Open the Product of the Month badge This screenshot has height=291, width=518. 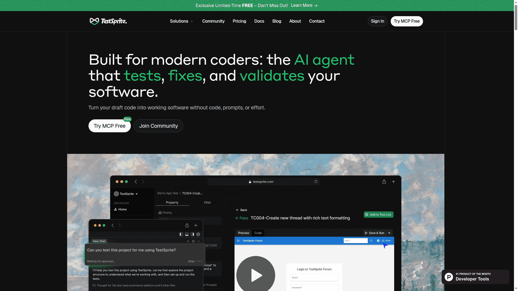(475, 277)
